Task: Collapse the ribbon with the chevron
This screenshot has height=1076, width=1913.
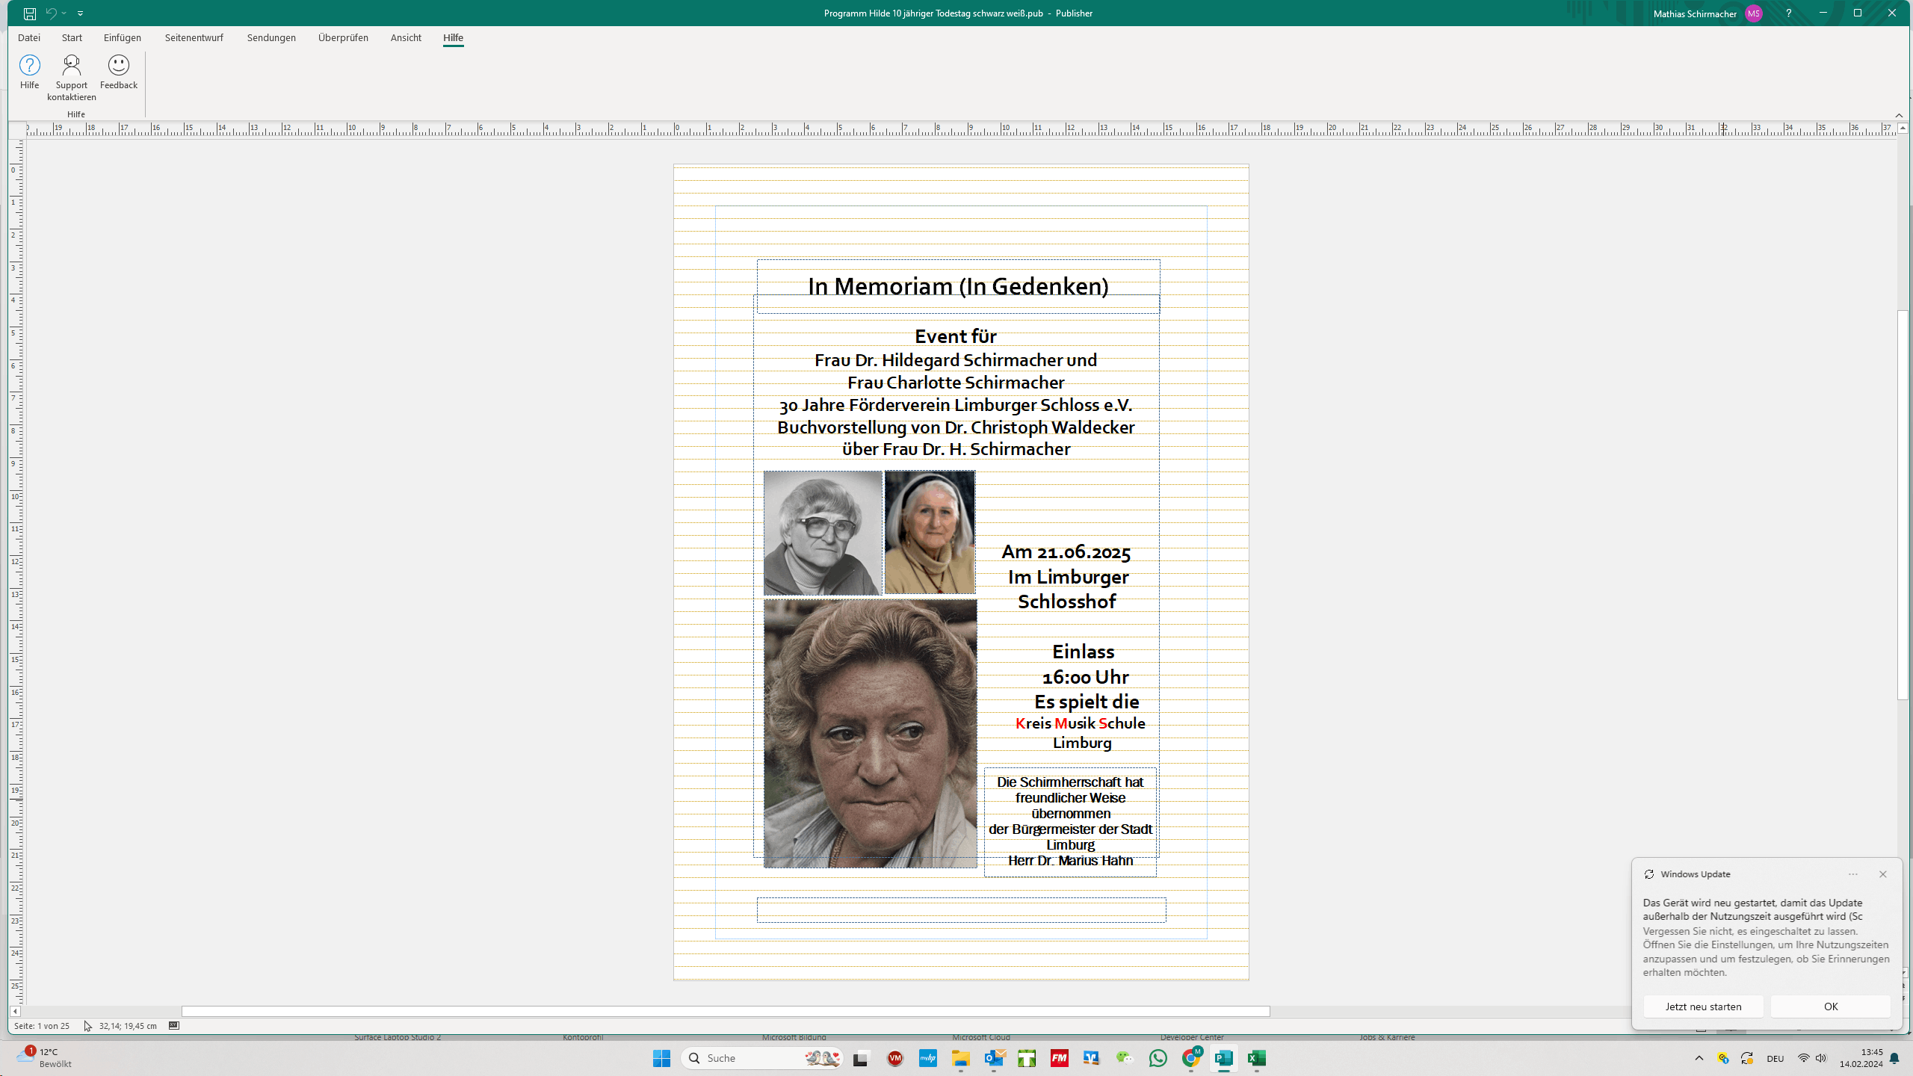Action: [x=1899, y=114]
